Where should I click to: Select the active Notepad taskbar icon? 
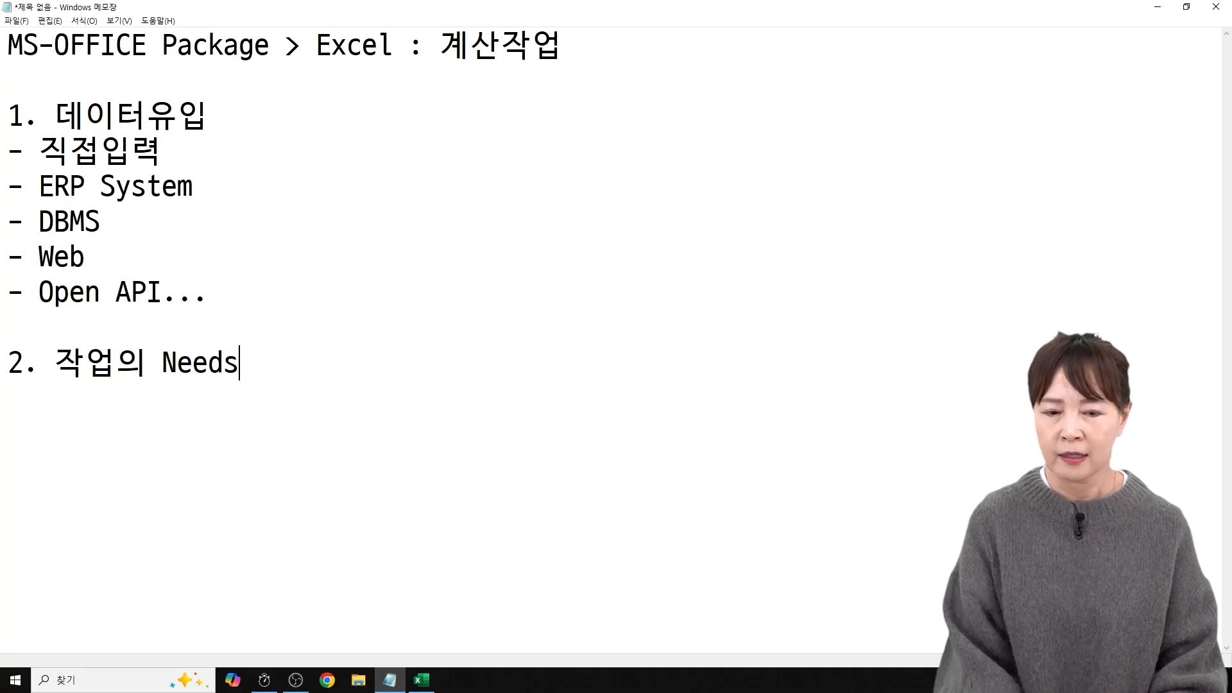click(389, 680)
